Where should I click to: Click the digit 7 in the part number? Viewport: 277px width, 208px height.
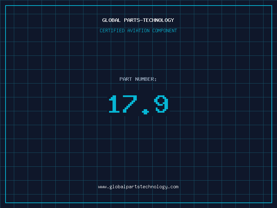(x=129, y=104)
